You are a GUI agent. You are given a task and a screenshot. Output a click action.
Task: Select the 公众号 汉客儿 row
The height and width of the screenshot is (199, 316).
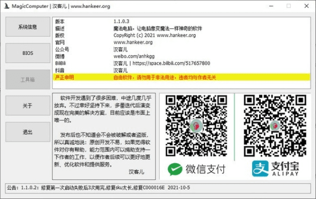click(181, 49)
